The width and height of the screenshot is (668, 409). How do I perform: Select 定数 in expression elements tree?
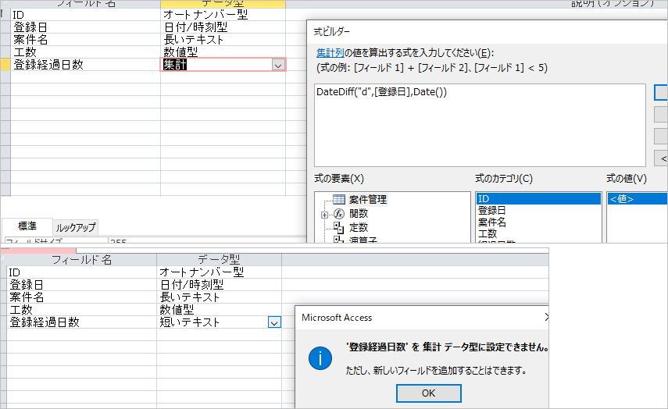359,227
